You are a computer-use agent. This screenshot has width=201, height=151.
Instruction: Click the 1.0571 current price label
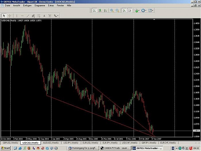196,131
